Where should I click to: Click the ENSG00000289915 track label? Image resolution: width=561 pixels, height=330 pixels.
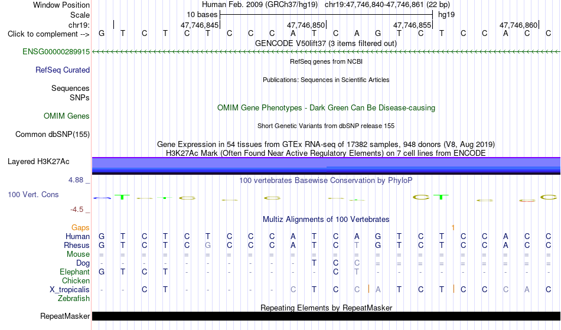click(x=56, y=52)
